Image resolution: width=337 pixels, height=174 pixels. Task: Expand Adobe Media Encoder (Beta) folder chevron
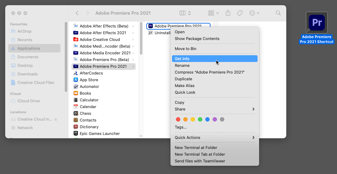(133, 46)
